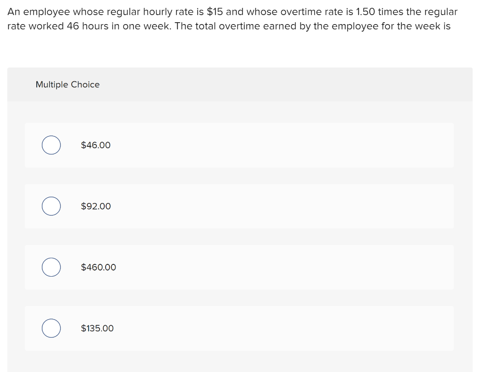Click the $46.00 answer label text
Viewport: 483px width, 372px height.
click(95, 145)
